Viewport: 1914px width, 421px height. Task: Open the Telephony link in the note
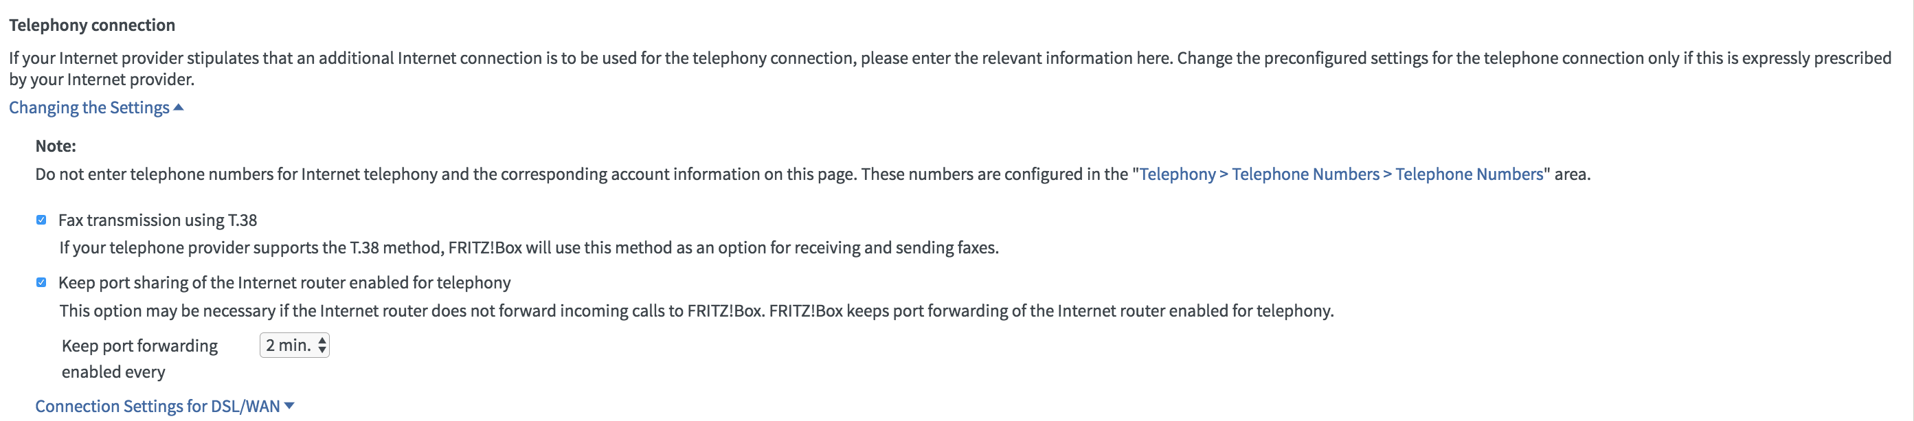click(1177, 174)
